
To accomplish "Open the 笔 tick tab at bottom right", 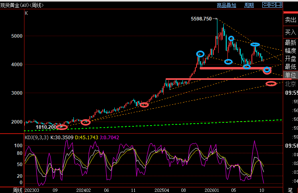I will (290, 190).
